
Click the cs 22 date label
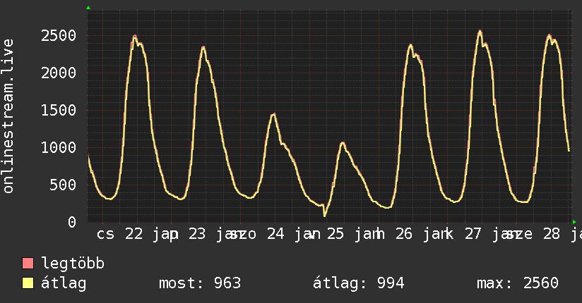[x=120, y=234]
